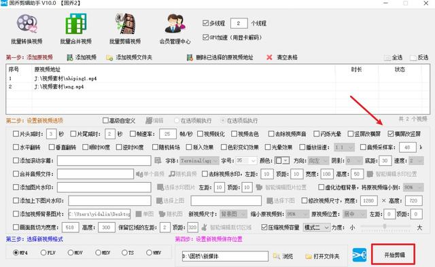Select 在选项前执行 radio button
435x267 pixels.
177,121
